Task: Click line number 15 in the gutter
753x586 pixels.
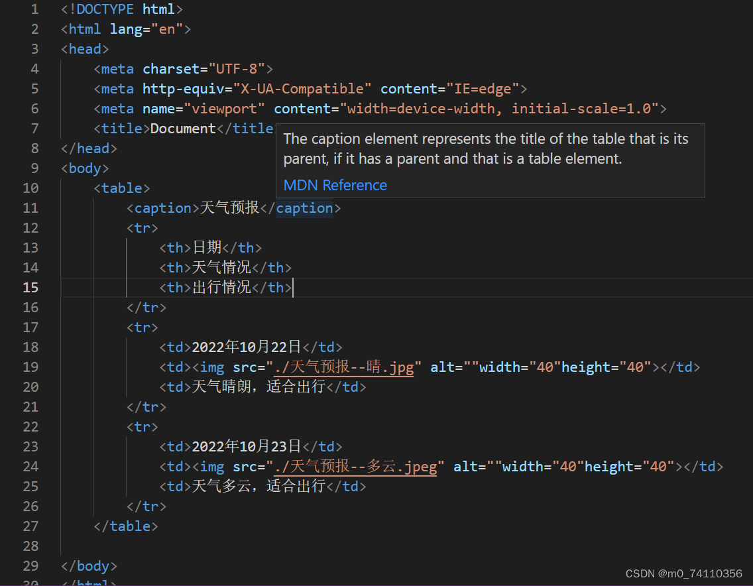Action: point(30,287)
